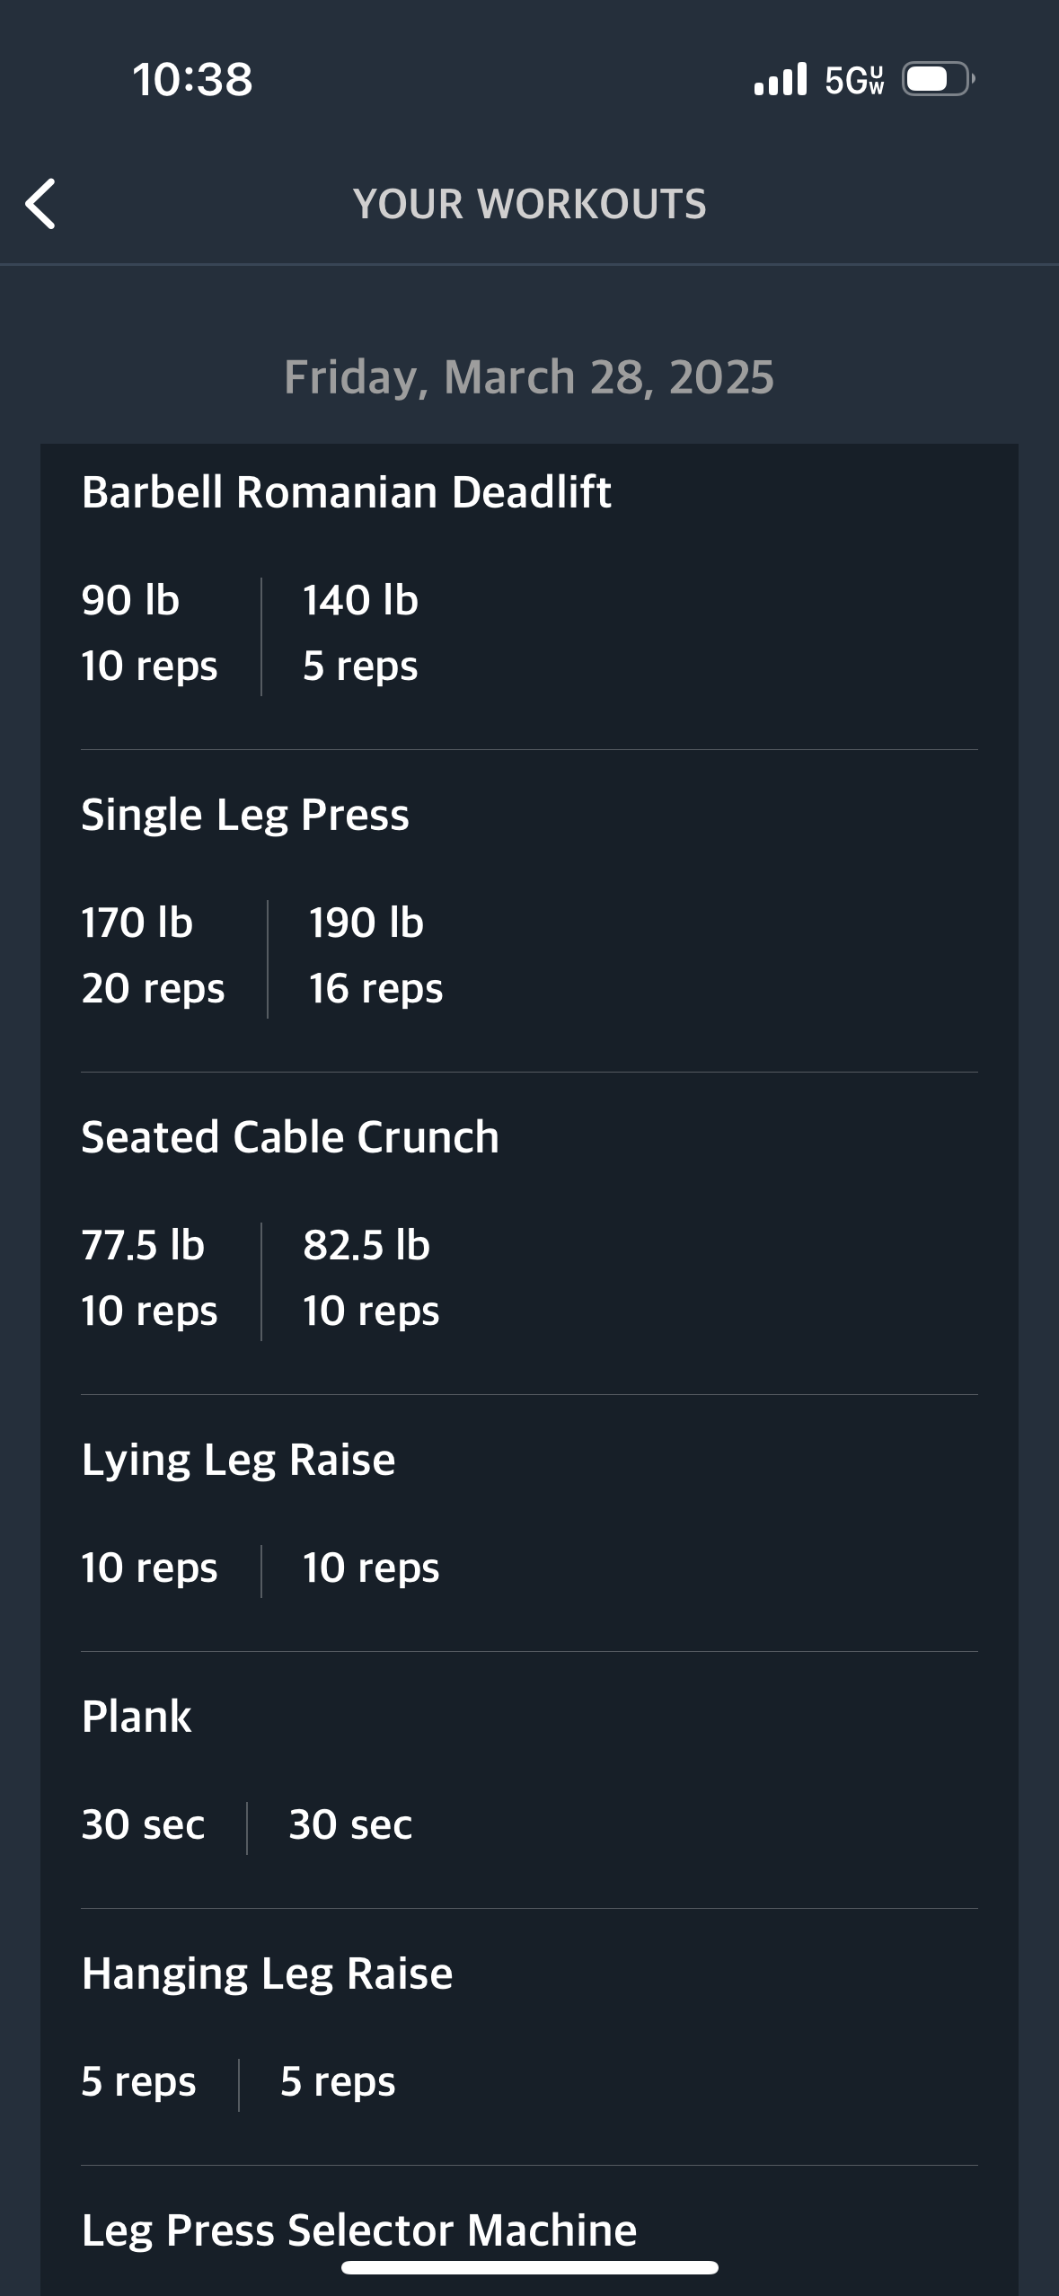
Task: Open the Barbell Romanian Deadlift exercise
Action: point(346,492)
